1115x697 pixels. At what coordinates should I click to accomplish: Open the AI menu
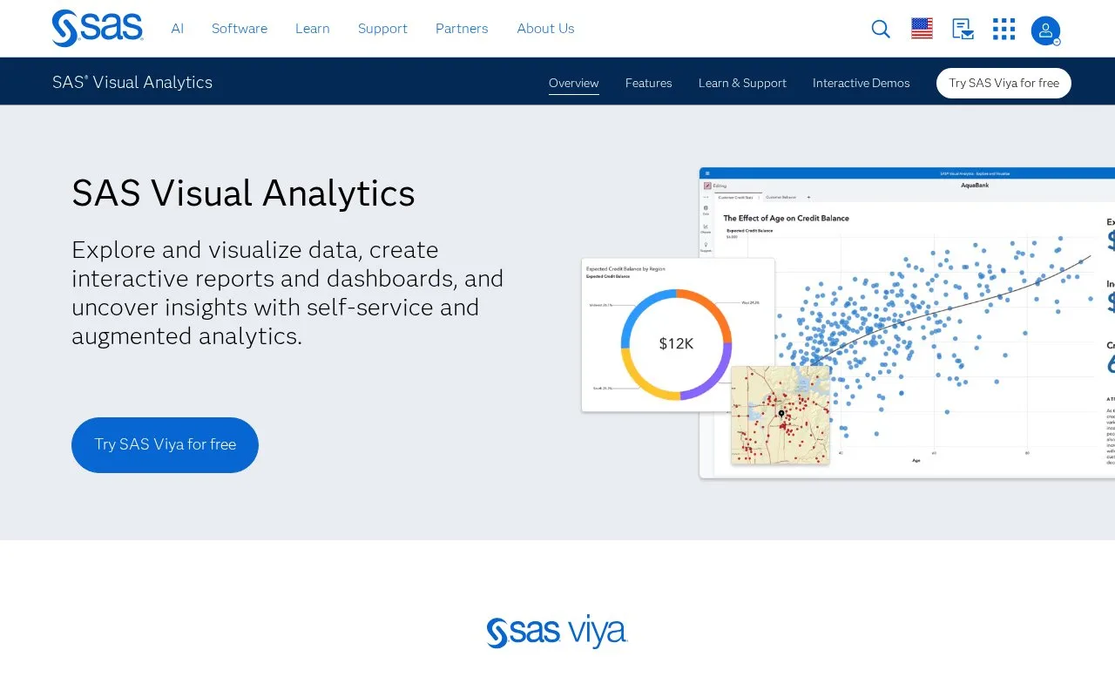click(178, 28)
